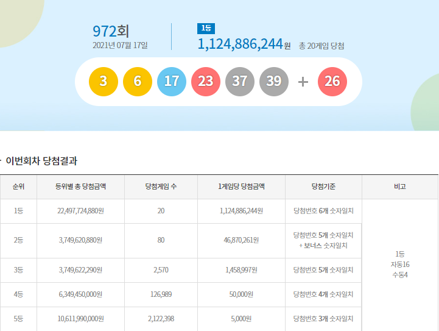Click the text 총 20게임 당첨
The image size is (439, 331).
[x=321, y=46]
